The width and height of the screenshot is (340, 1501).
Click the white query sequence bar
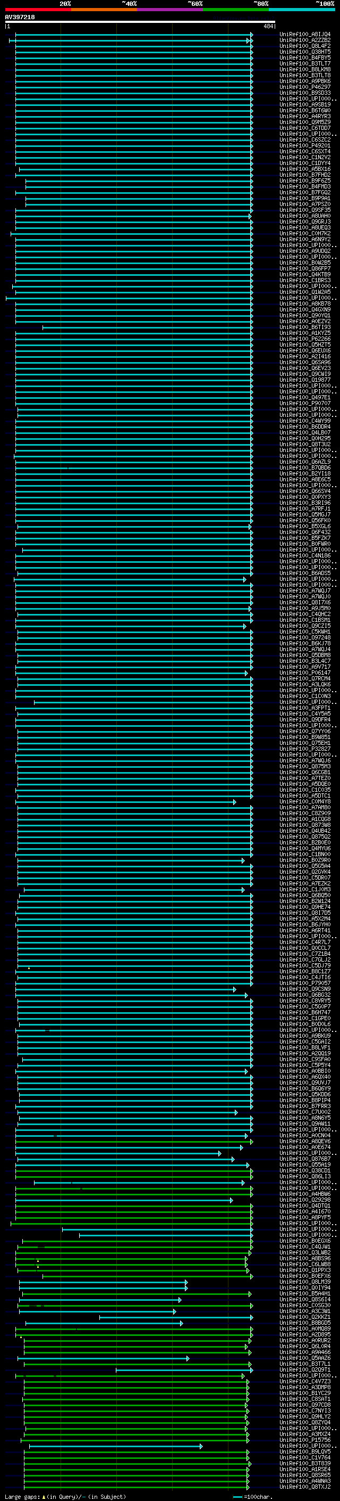pos(140,21)
